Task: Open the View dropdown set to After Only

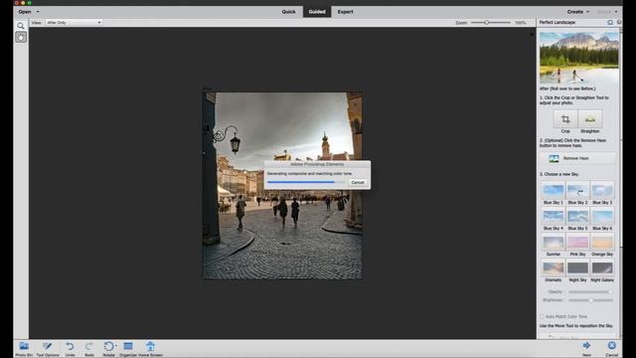Action: 74,23
